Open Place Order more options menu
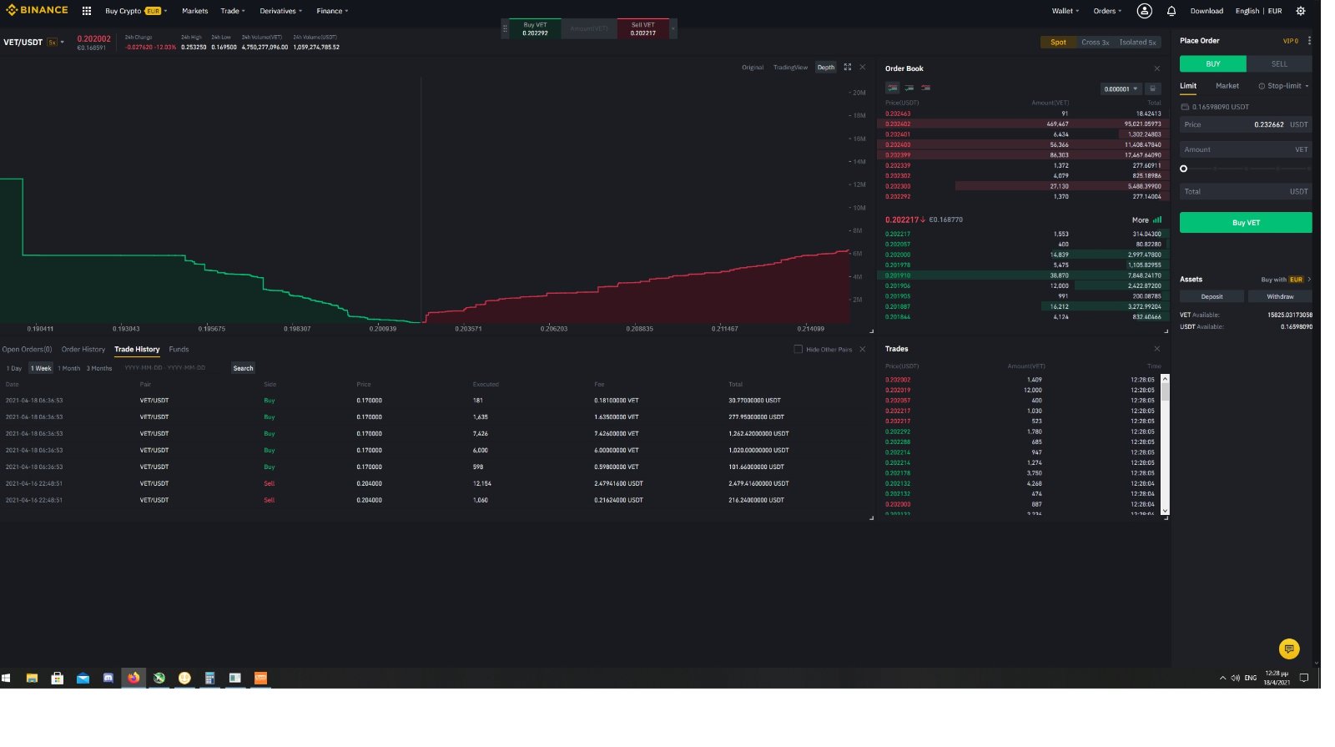The image size is (1335, 747). pyautogui.click(x=1309, y=40)
